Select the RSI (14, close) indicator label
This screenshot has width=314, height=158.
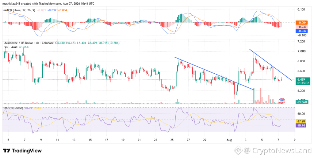pos(13,108)
